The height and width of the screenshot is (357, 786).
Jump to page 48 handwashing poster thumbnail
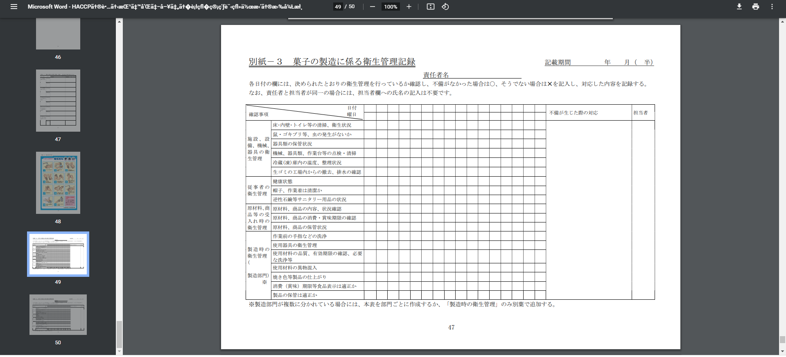pos(58,183)
